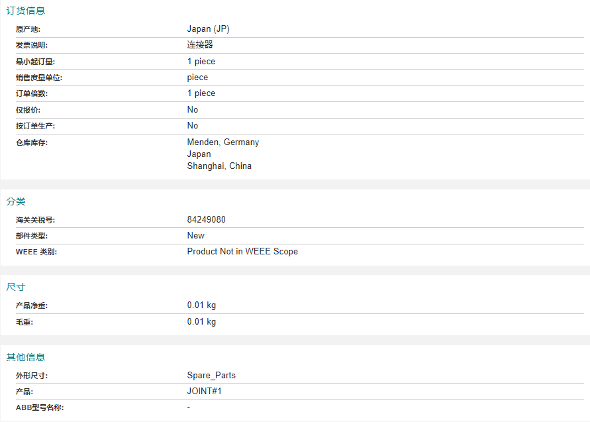Select the Japan (JP) origin value
This screenshot has width=590, height=422.
coord(208,29)
